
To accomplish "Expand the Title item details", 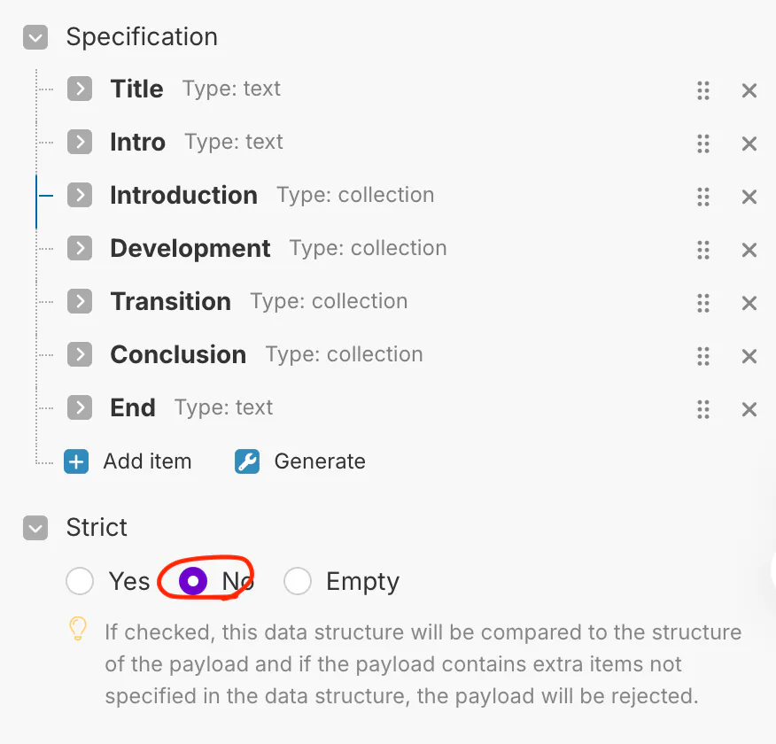I will tap(80, 89).
